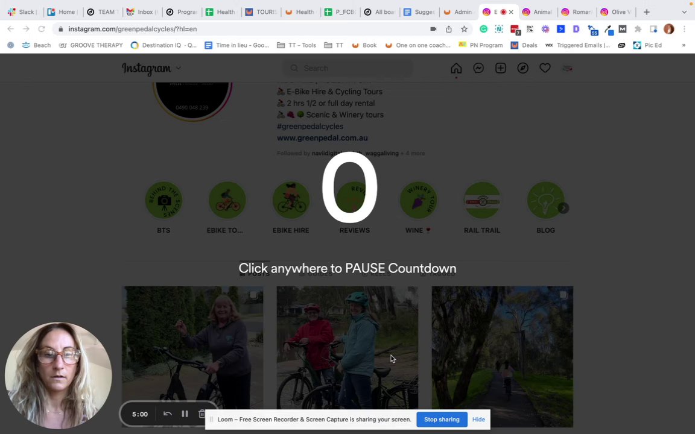695x434 pixels.
Task: Switch to the Inbox tab
Action: (x=142, y=12)
